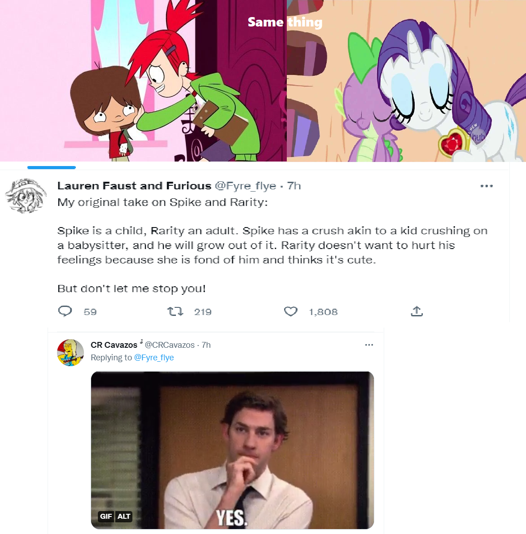Click the 7h timestamp on Faust's tweet

294,185
